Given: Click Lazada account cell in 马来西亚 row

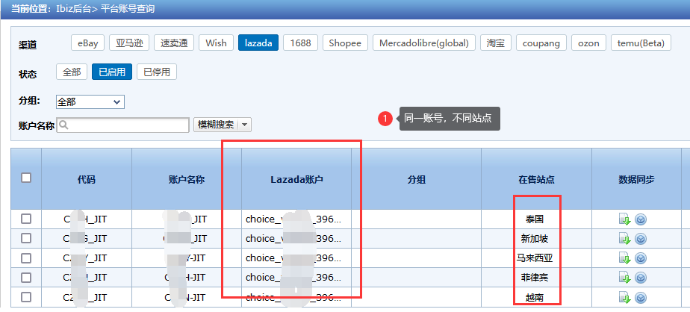Looking at the screenshot, I should (296, 258).
